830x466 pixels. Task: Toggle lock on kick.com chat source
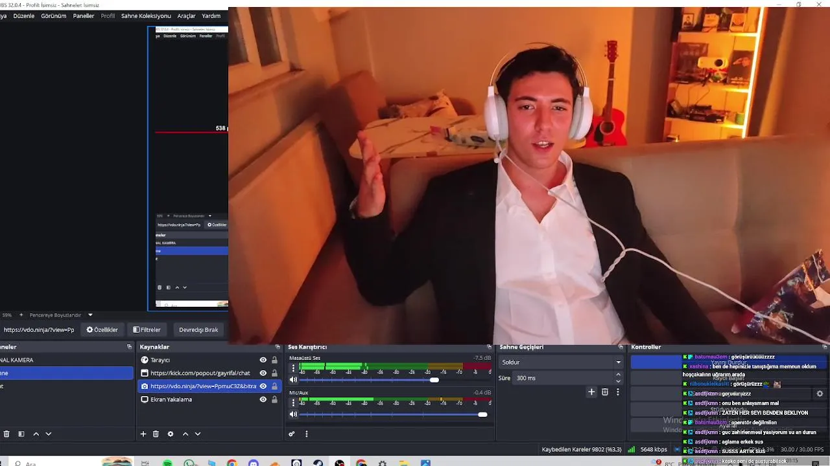[x=274, y=373]
